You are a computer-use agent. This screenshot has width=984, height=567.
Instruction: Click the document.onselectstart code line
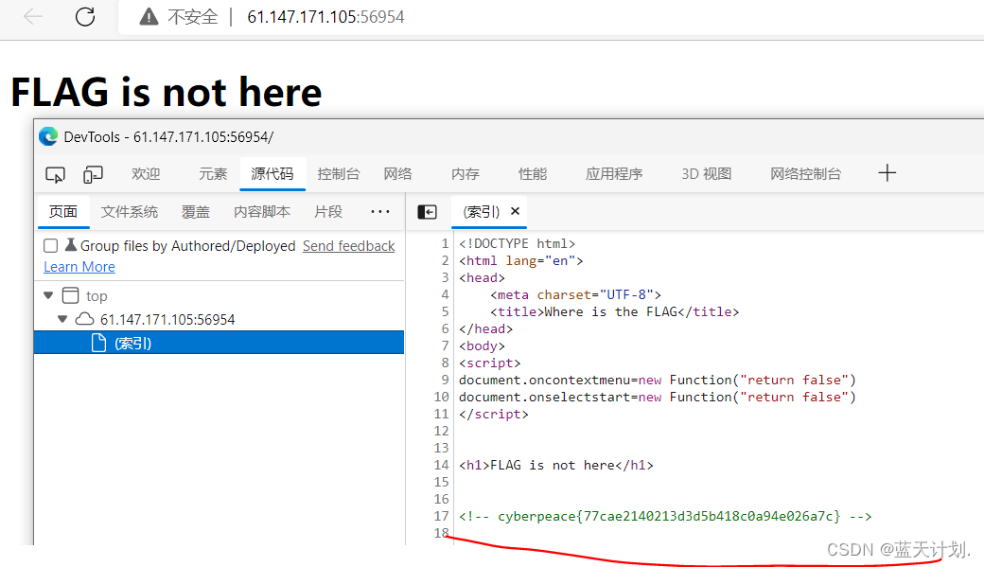pos(657,397)
